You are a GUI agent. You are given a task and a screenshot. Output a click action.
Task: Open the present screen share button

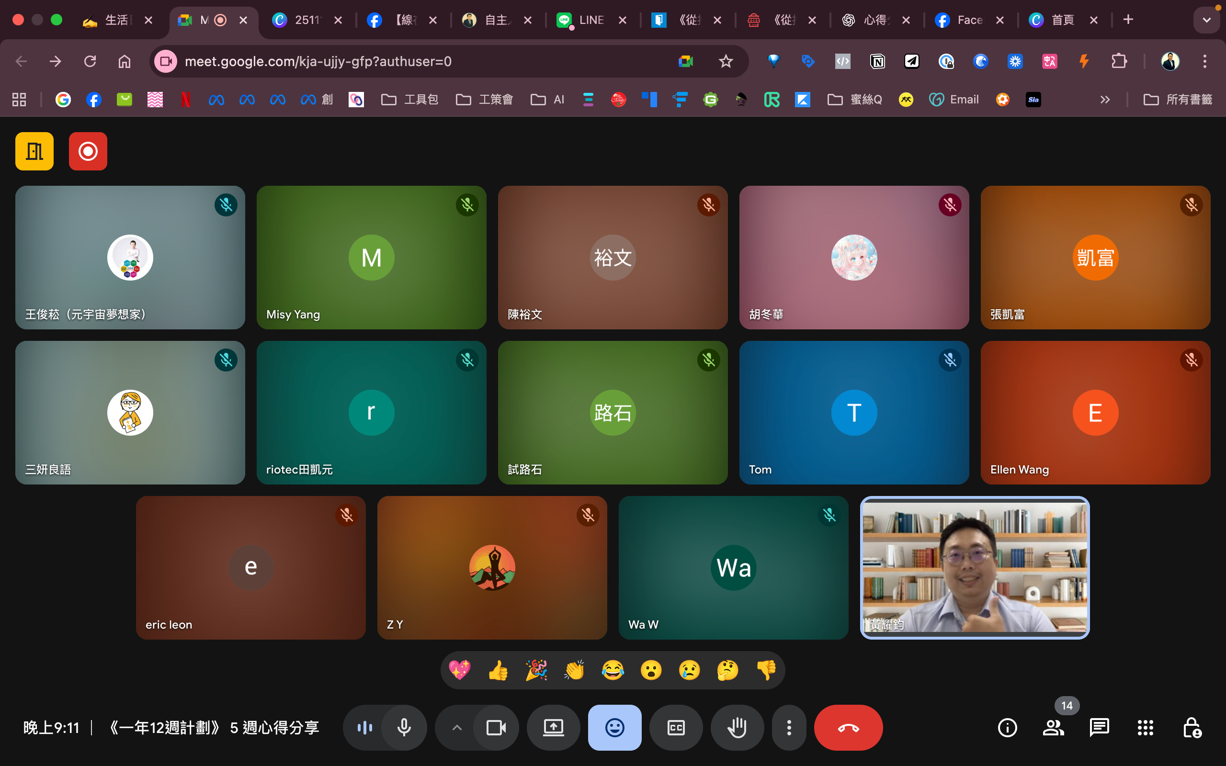click(x=553, y=728)
